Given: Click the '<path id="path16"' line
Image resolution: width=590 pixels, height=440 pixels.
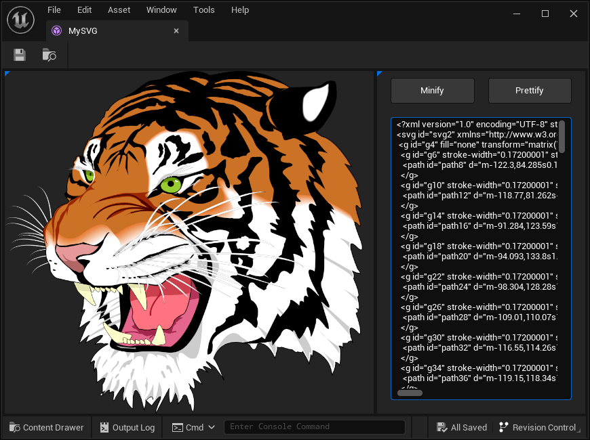Looking at the screenshot, I should point(479,226).
